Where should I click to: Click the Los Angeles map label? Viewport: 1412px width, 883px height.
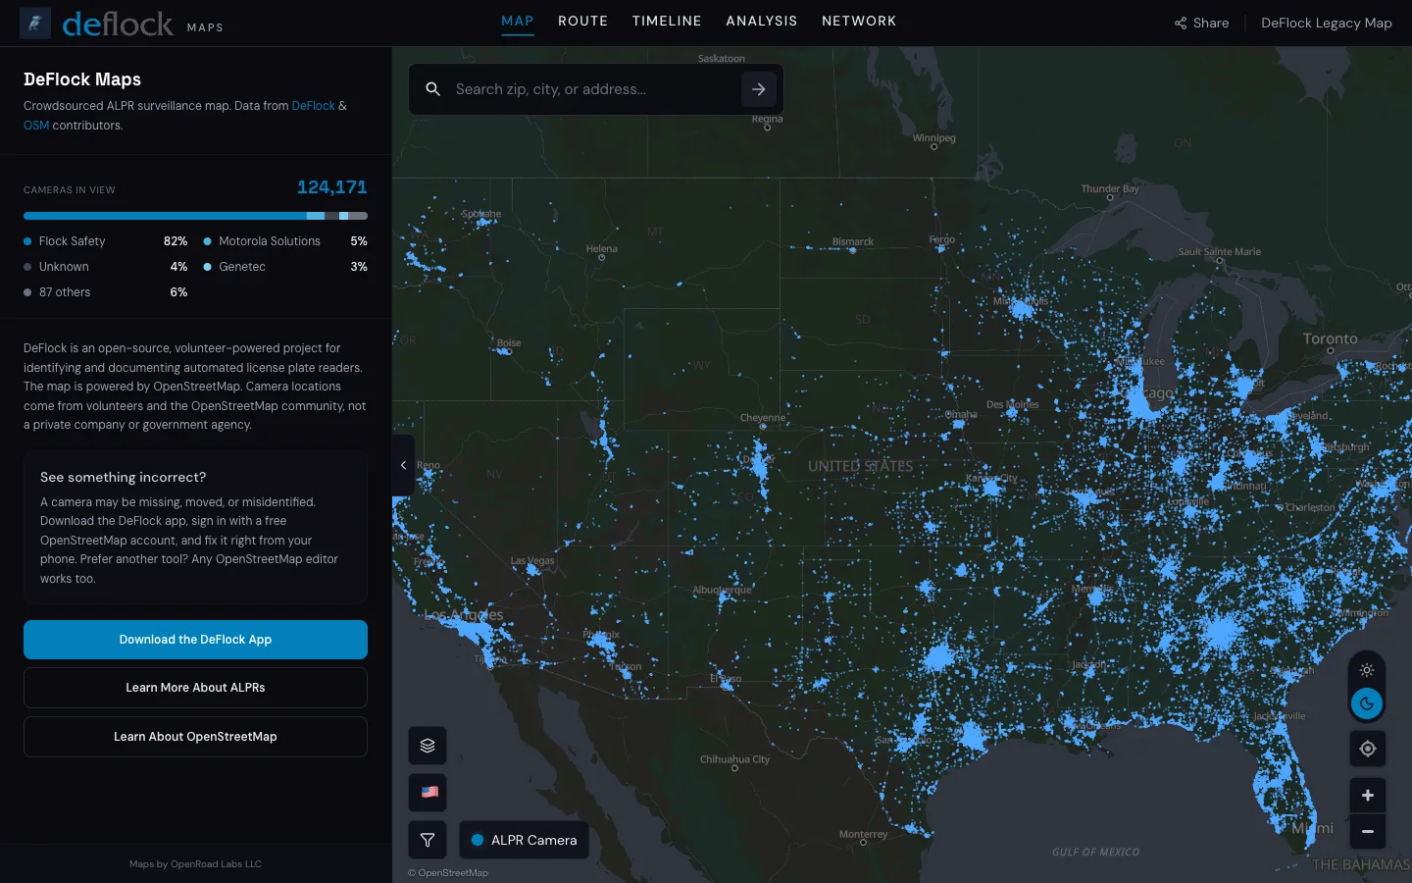coord(464,615)
